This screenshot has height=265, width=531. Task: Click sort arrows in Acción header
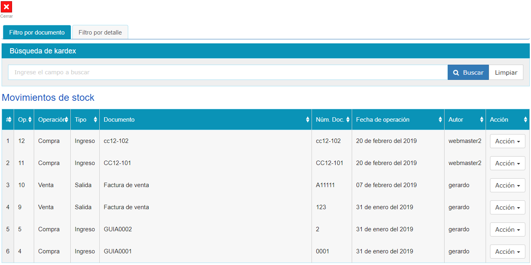pos(525,120)
